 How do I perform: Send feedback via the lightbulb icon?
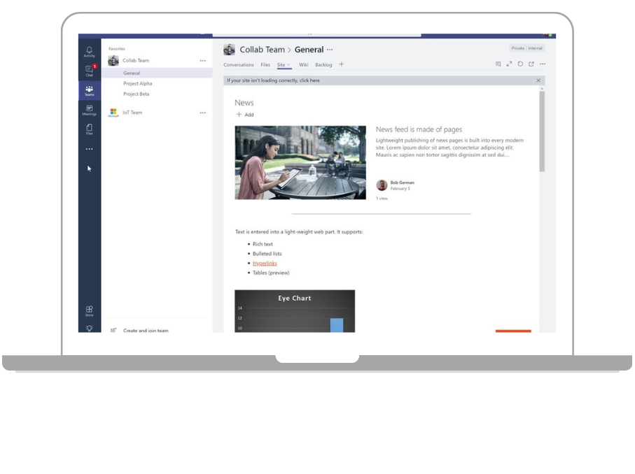tap(89, 327)
